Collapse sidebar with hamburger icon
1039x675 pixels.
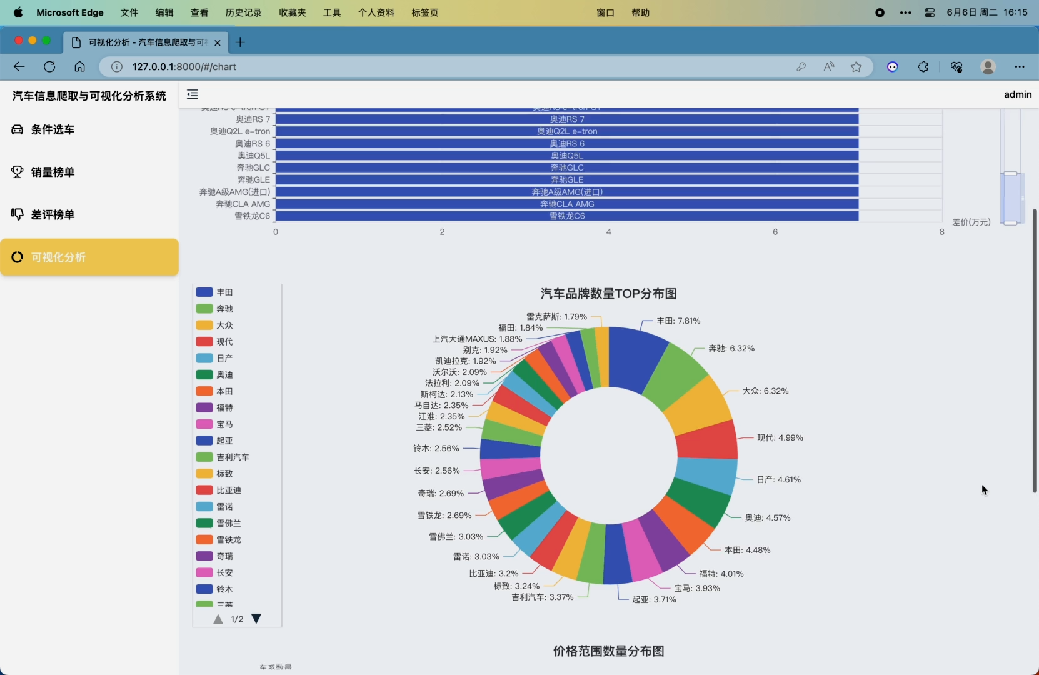(193, 94)
